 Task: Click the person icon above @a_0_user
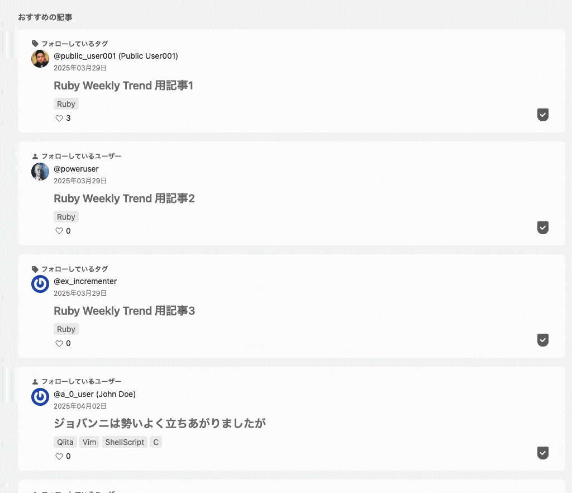click(x=35, y=381)
